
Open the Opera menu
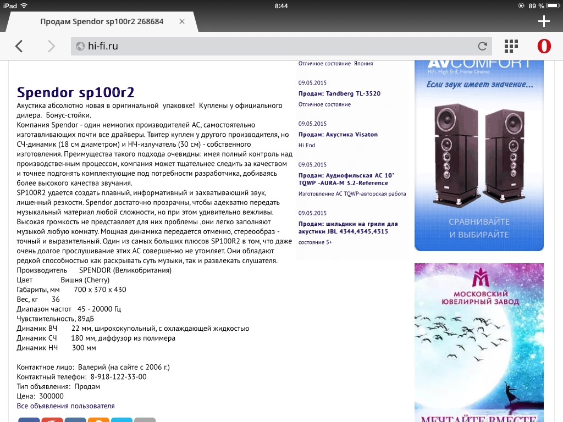click(544, 46)
